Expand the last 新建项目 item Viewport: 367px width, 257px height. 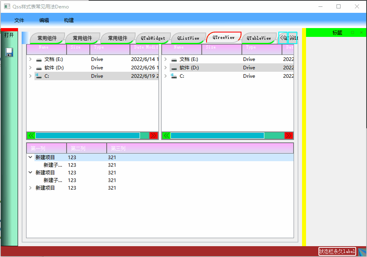tap(30, 188)
